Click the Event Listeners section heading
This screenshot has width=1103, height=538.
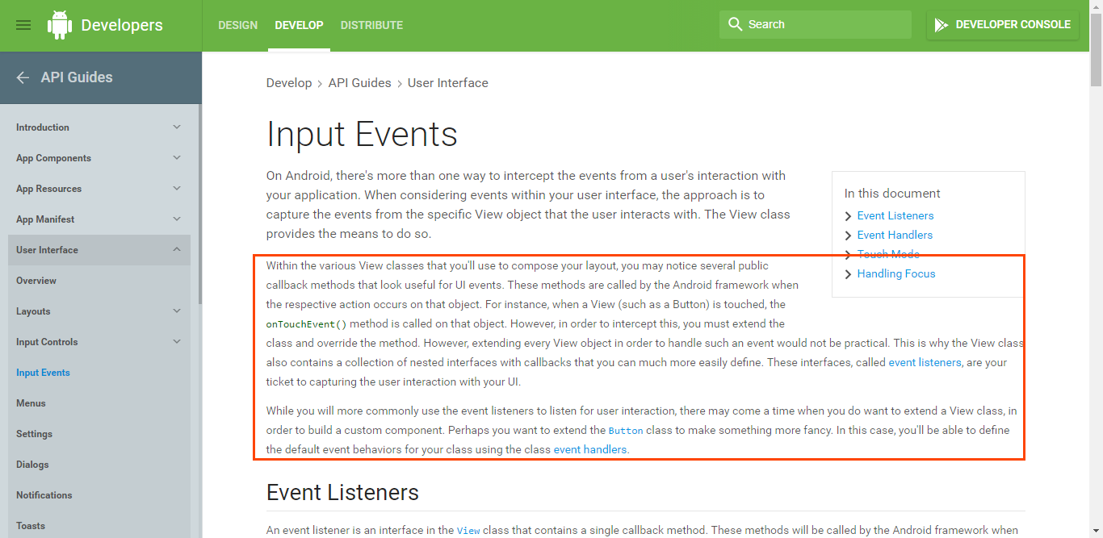pyautogui.click(x=342, y=492)
